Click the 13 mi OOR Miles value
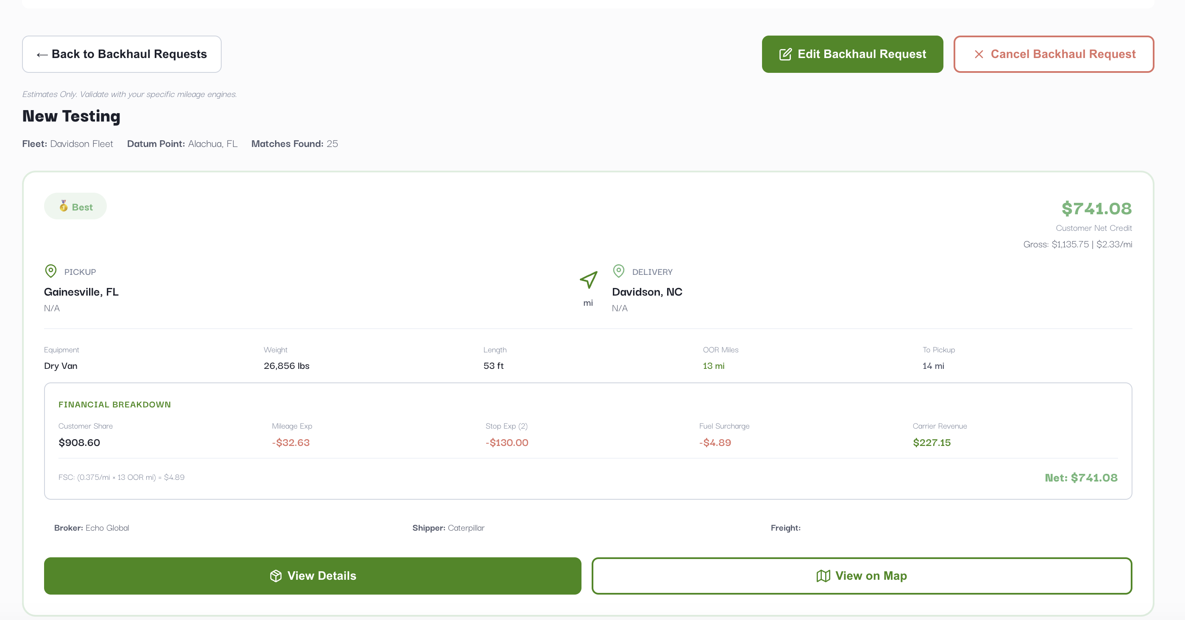This screenshot has width=1185, height=620. point(713,366)
